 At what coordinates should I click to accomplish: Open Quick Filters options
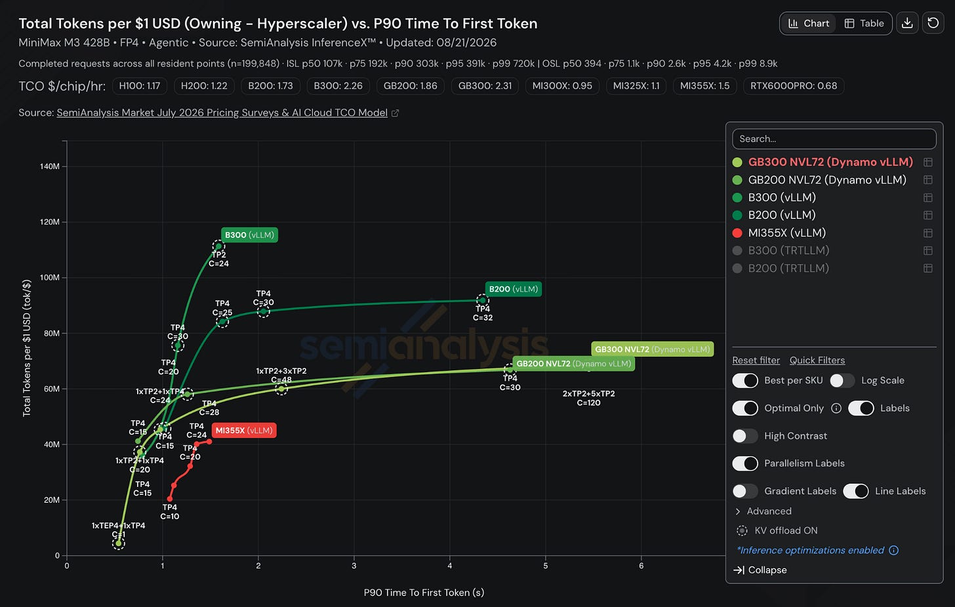click(817, 361)
